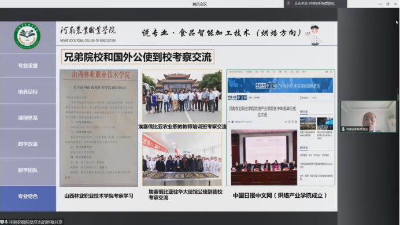This screenshot has width=400, height=225.
Task: Select the highlighted 专业特色 sidebar item
Action: coord(28,196)
